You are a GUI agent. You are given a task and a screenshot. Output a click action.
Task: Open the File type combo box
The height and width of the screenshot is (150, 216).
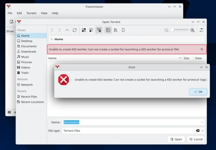tap(134, 131)
